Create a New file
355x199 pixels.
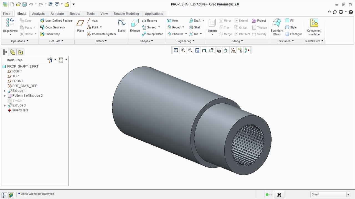12,4
